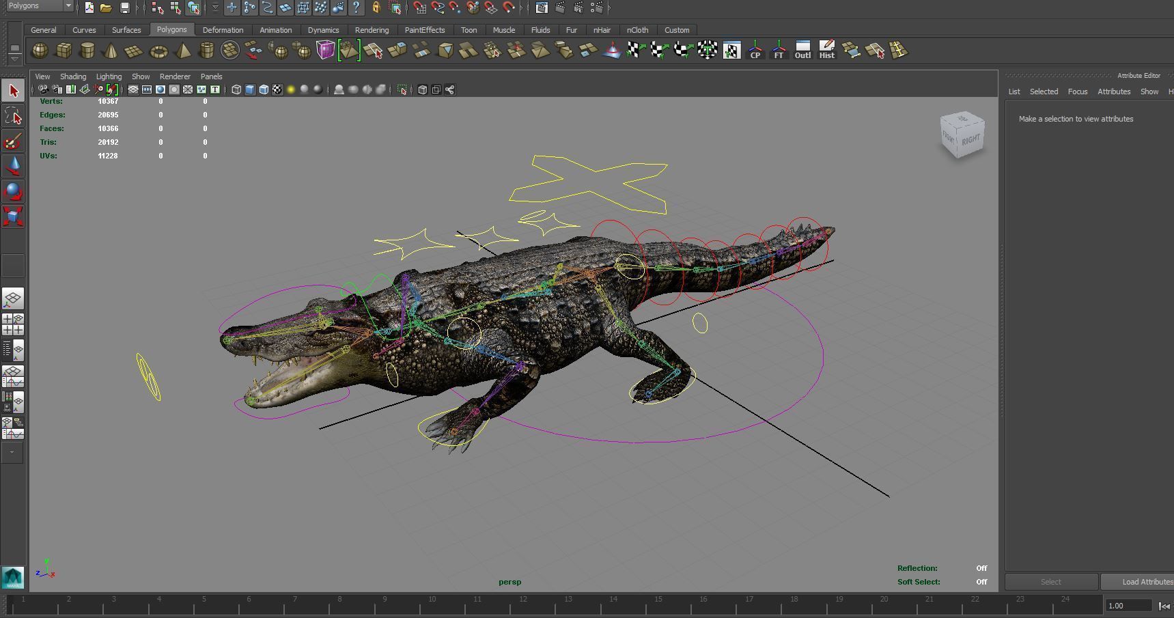Open the Attribute Editor Attributes menu
Viewport: 1174px width, 618px height.
[x=1114, y=92]
